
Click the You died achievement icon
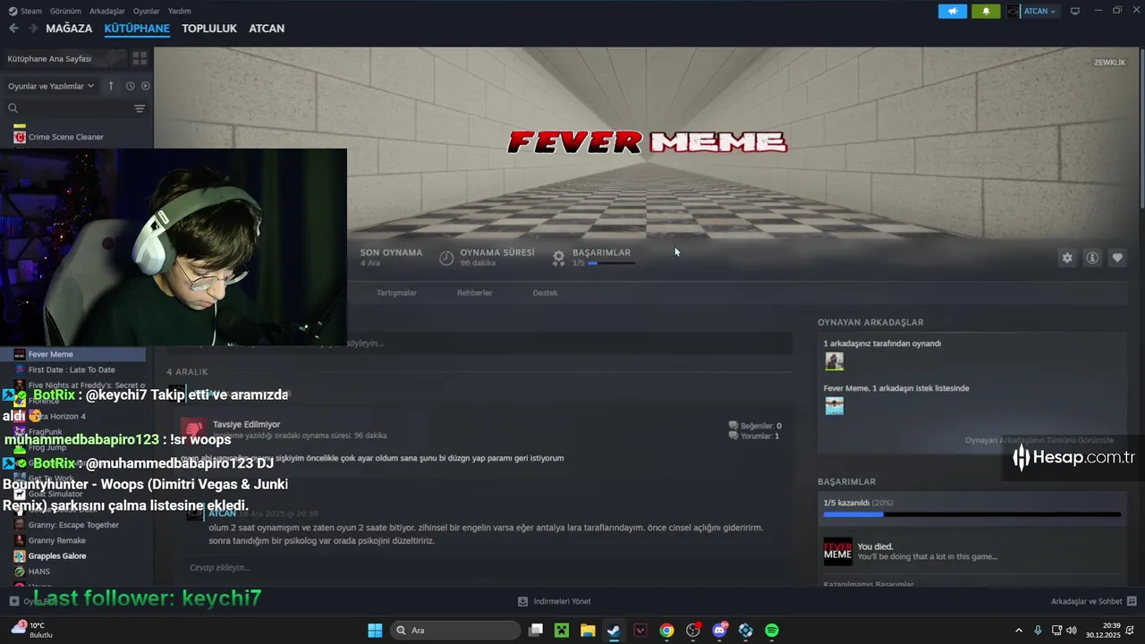pyautogui.click(x=837, y=551)
